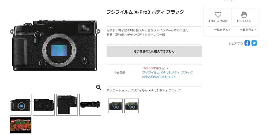Click の中古商品が8点あります link text
Viewport: 268px width, 135px height.
pyautogui.click(x=159, y=77)
